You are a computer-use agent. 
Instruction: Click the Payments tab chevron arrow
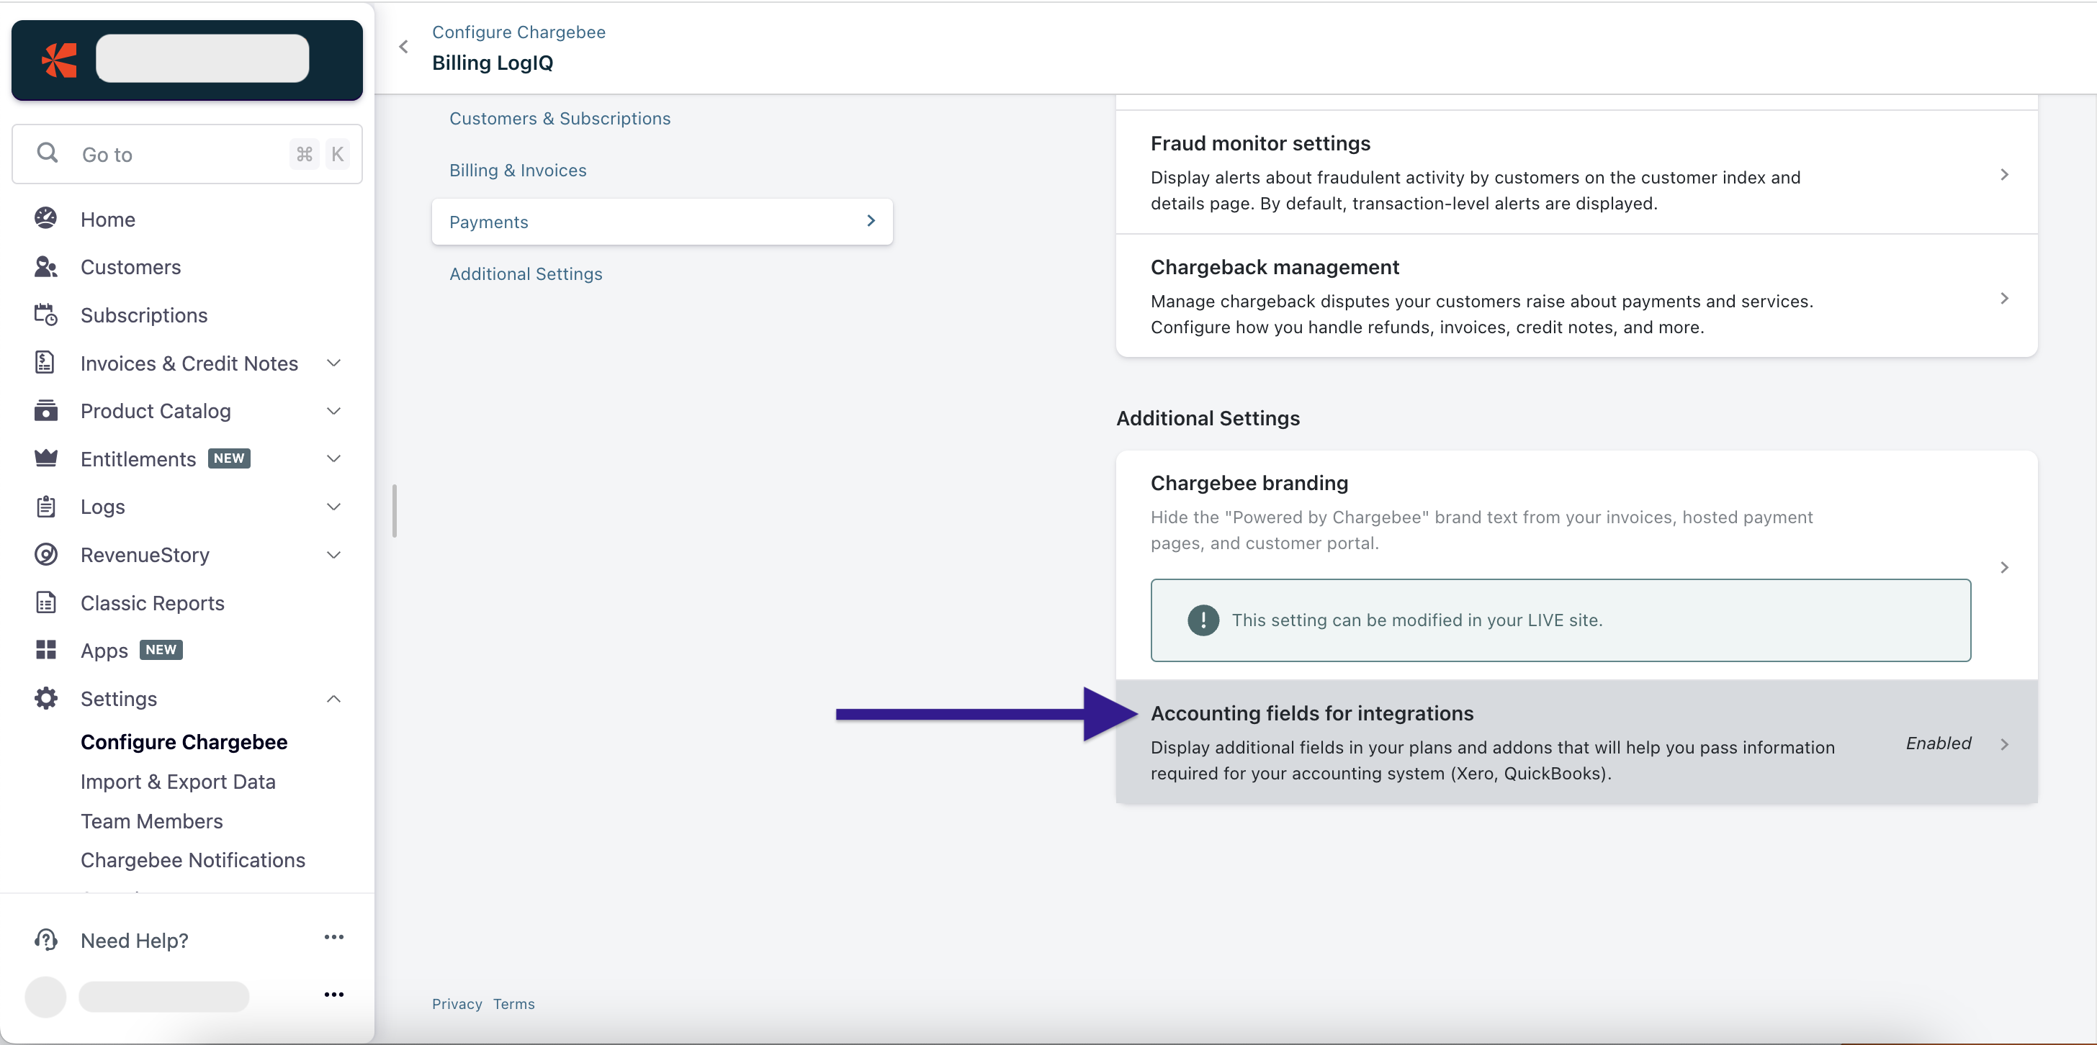[x=871, y=220]
